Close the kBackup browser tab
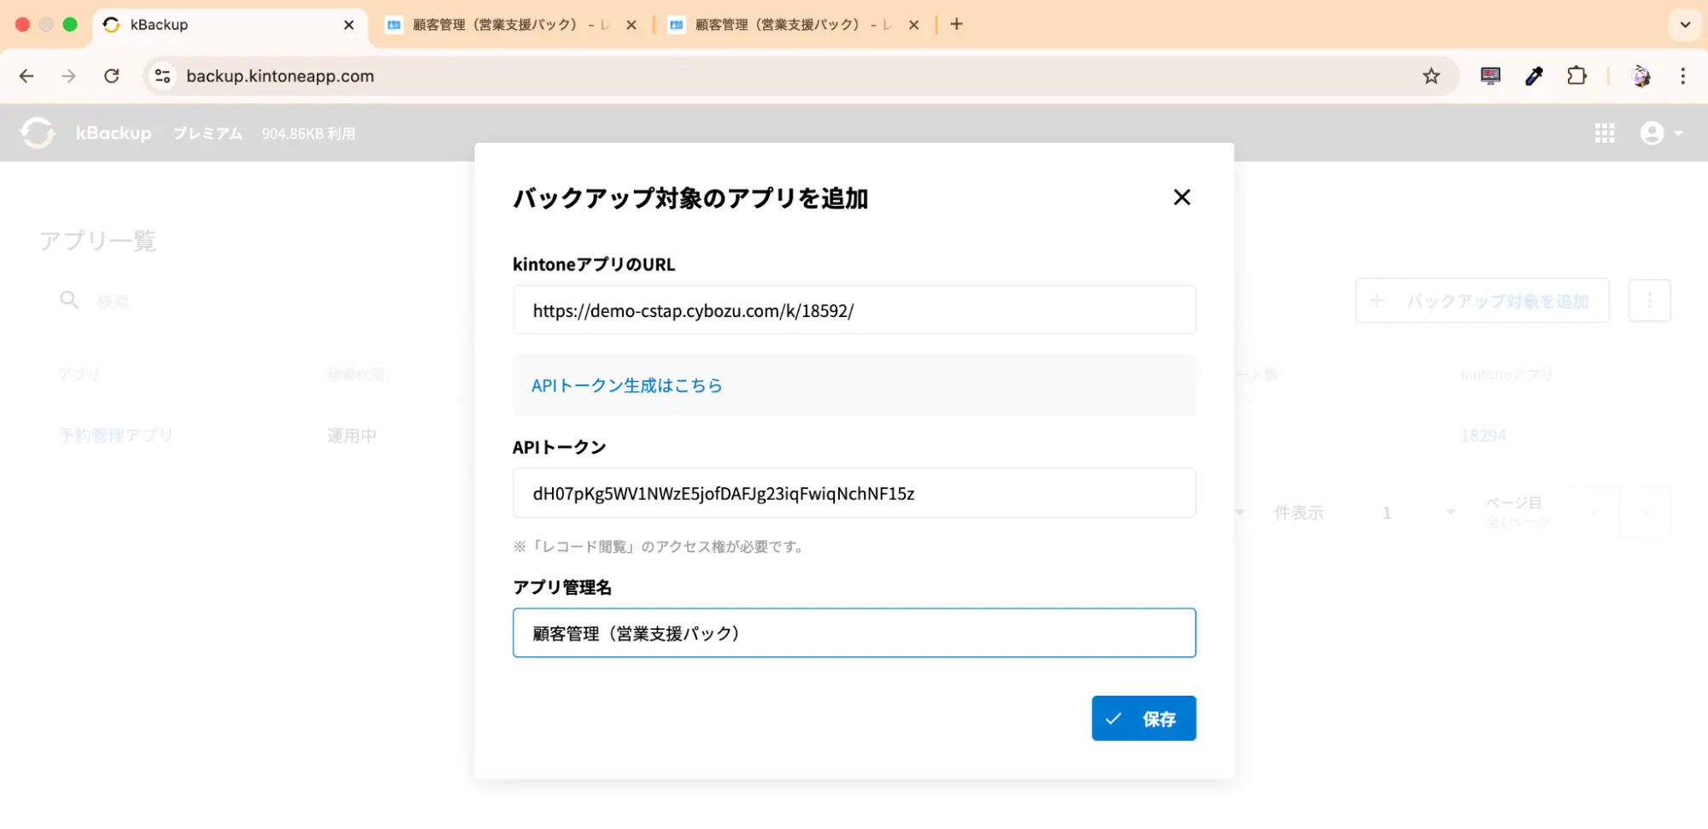This screenshot has width=1708, height=829. pos(349,25)
